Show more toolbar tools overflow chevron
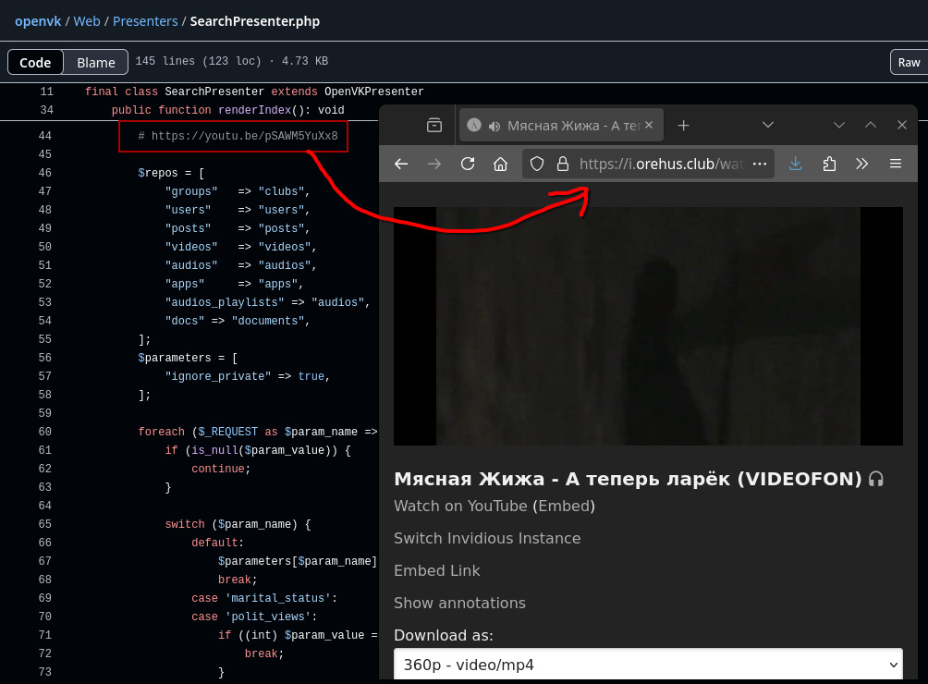Screen dimensions: 928x684 [x=861, y=164]
